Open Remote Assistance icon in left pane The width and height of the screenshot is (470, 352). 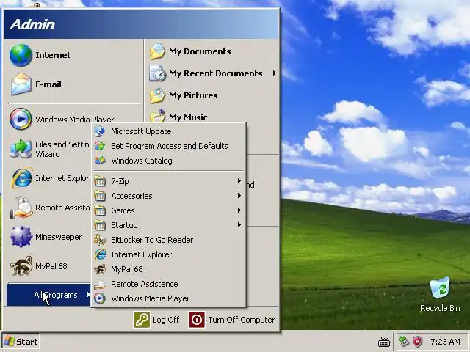21,208
